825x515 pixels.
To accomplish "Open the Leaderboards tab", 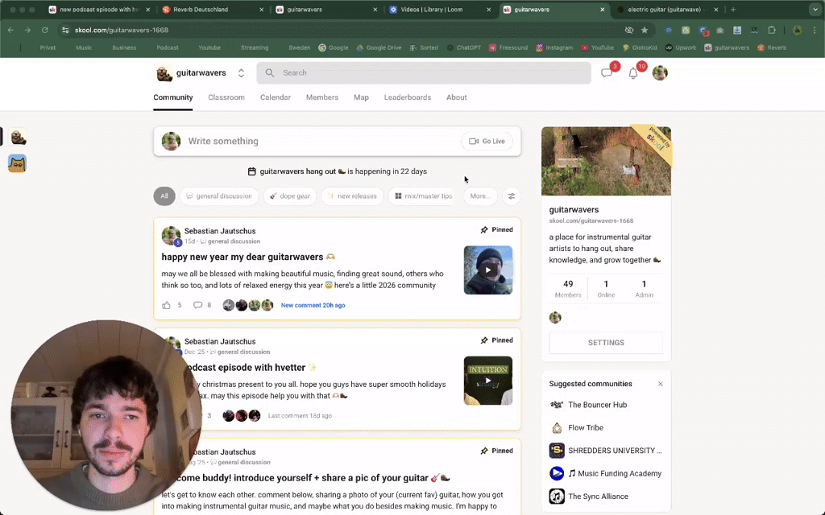I will pos(407,97).
